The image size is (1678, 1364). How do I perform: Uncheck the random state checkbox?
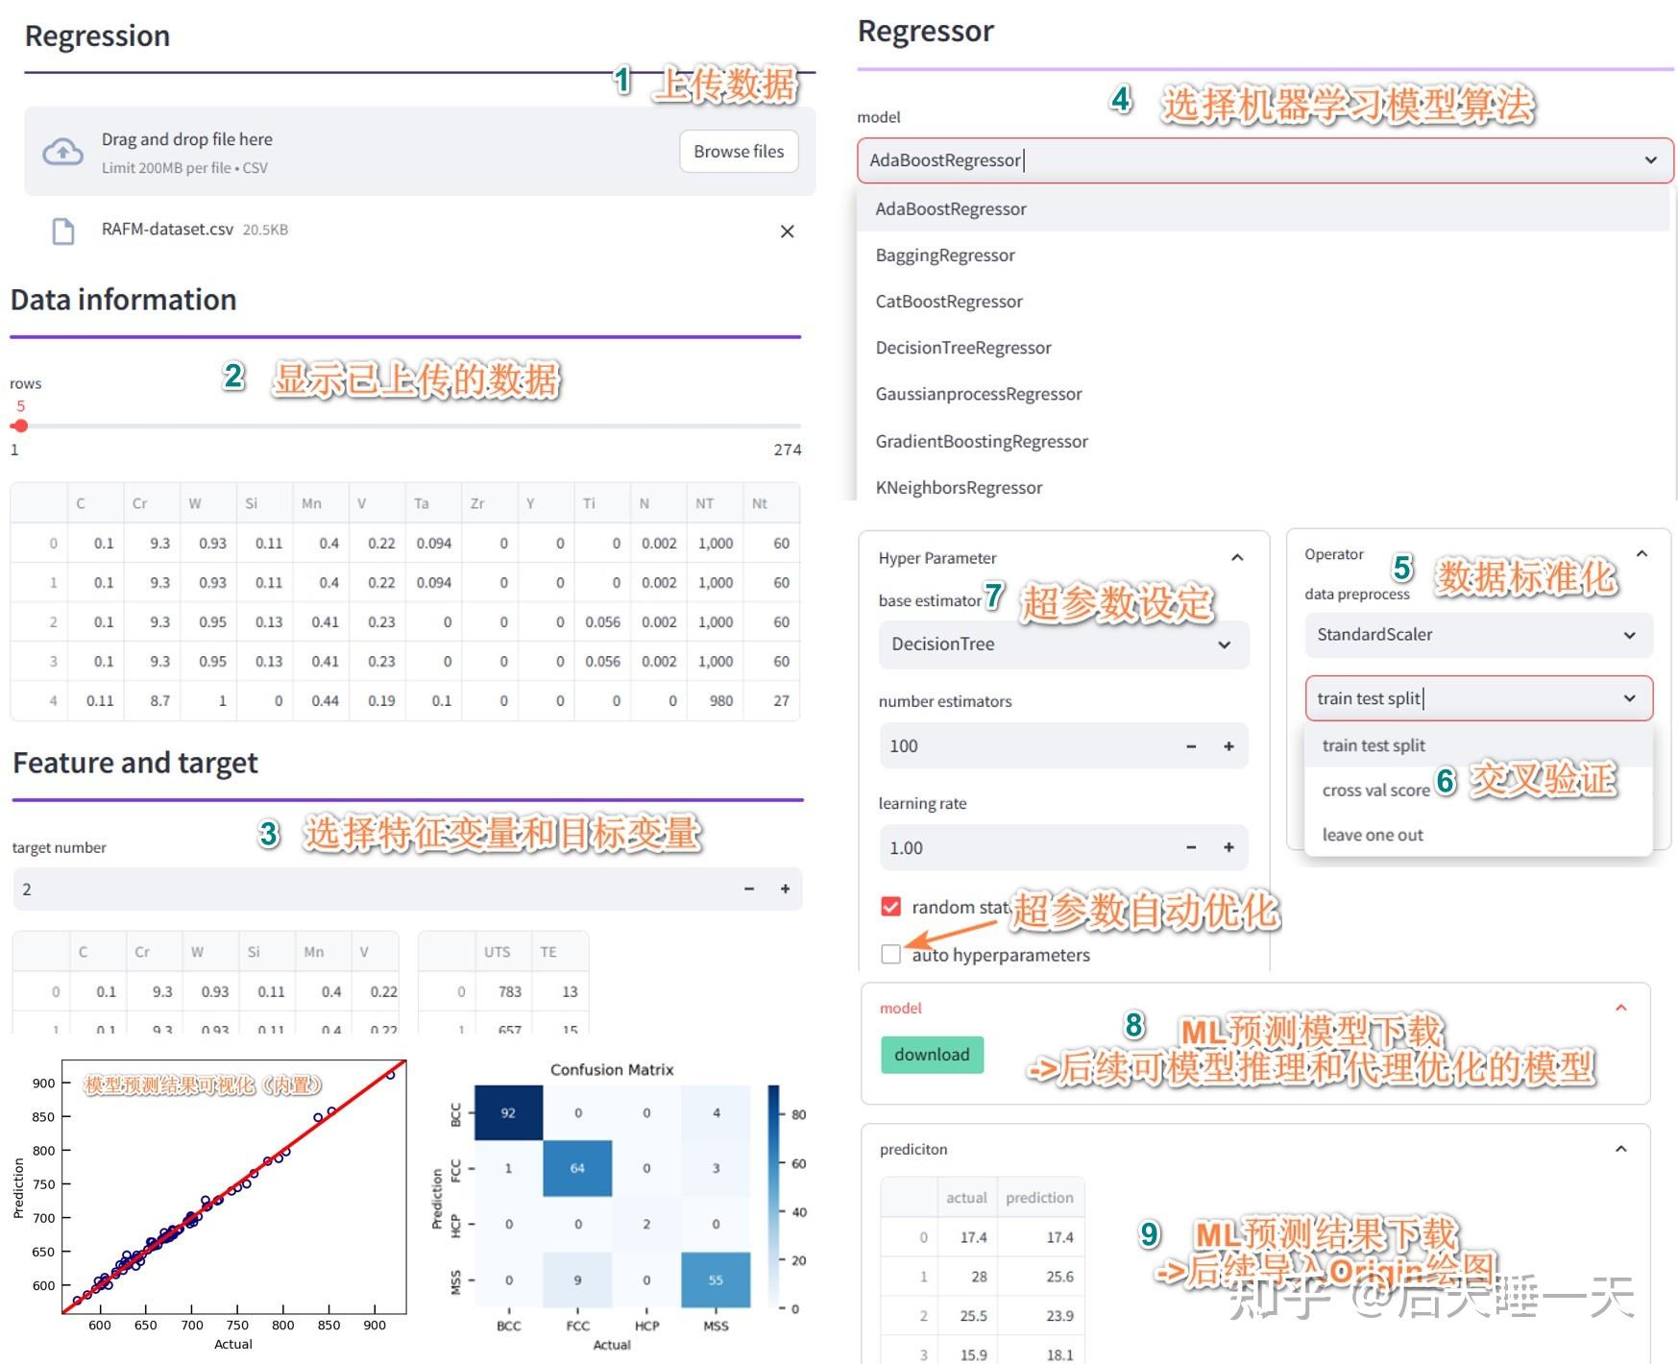[x=891, y=905]
